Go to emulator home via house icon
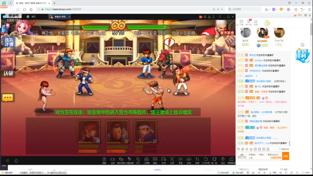 [x=16, y=160]
